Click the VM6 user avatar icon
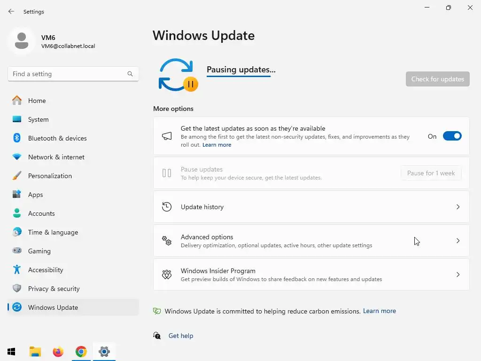Viewport: 481px width, 361px height. pos(22,40)
